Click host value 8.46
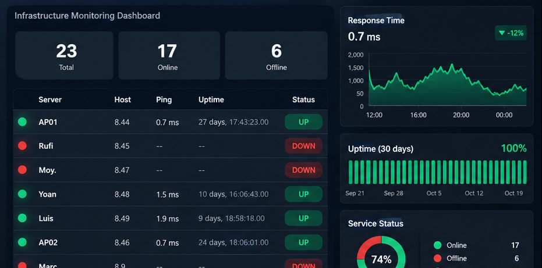The image size is (542, 268). [x=122, y=242]
